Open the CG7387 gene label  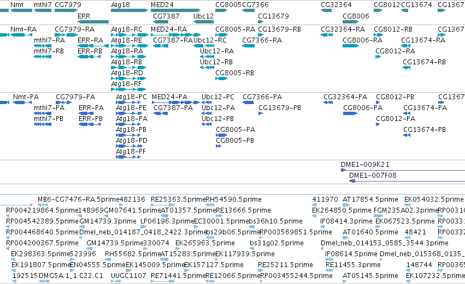[166, 16]
